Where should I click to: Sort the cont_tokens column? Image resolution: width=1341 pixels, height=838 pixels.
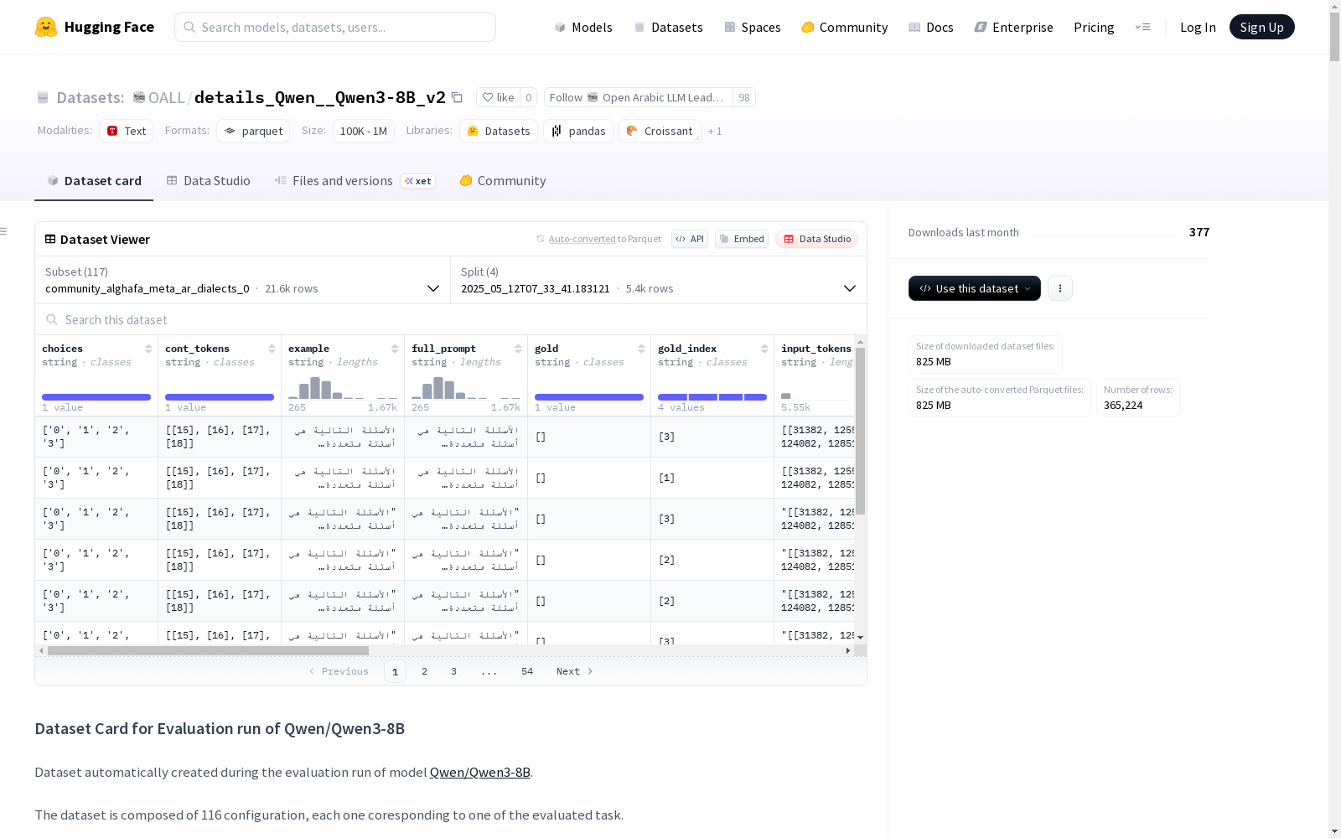[272, 349]
